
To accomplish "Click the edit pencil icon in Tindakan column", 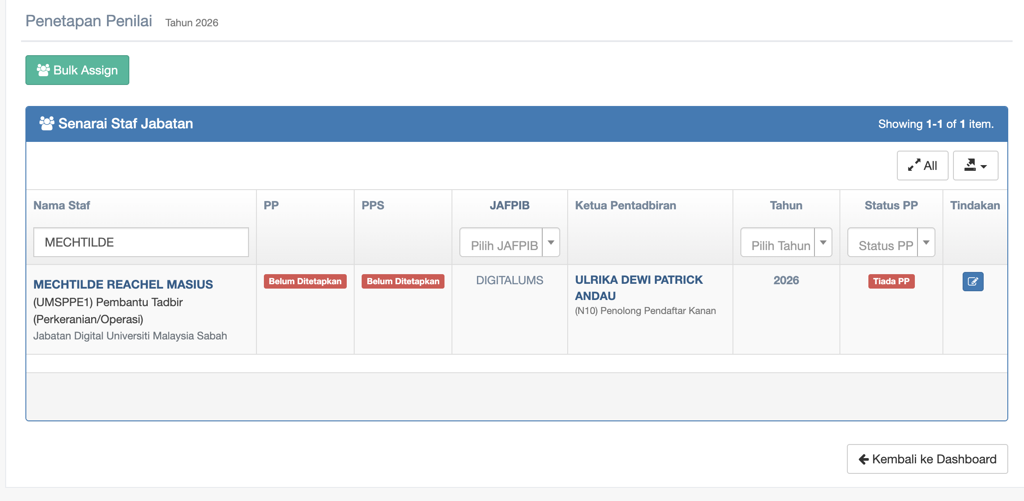I will click(x=973, y=282).
